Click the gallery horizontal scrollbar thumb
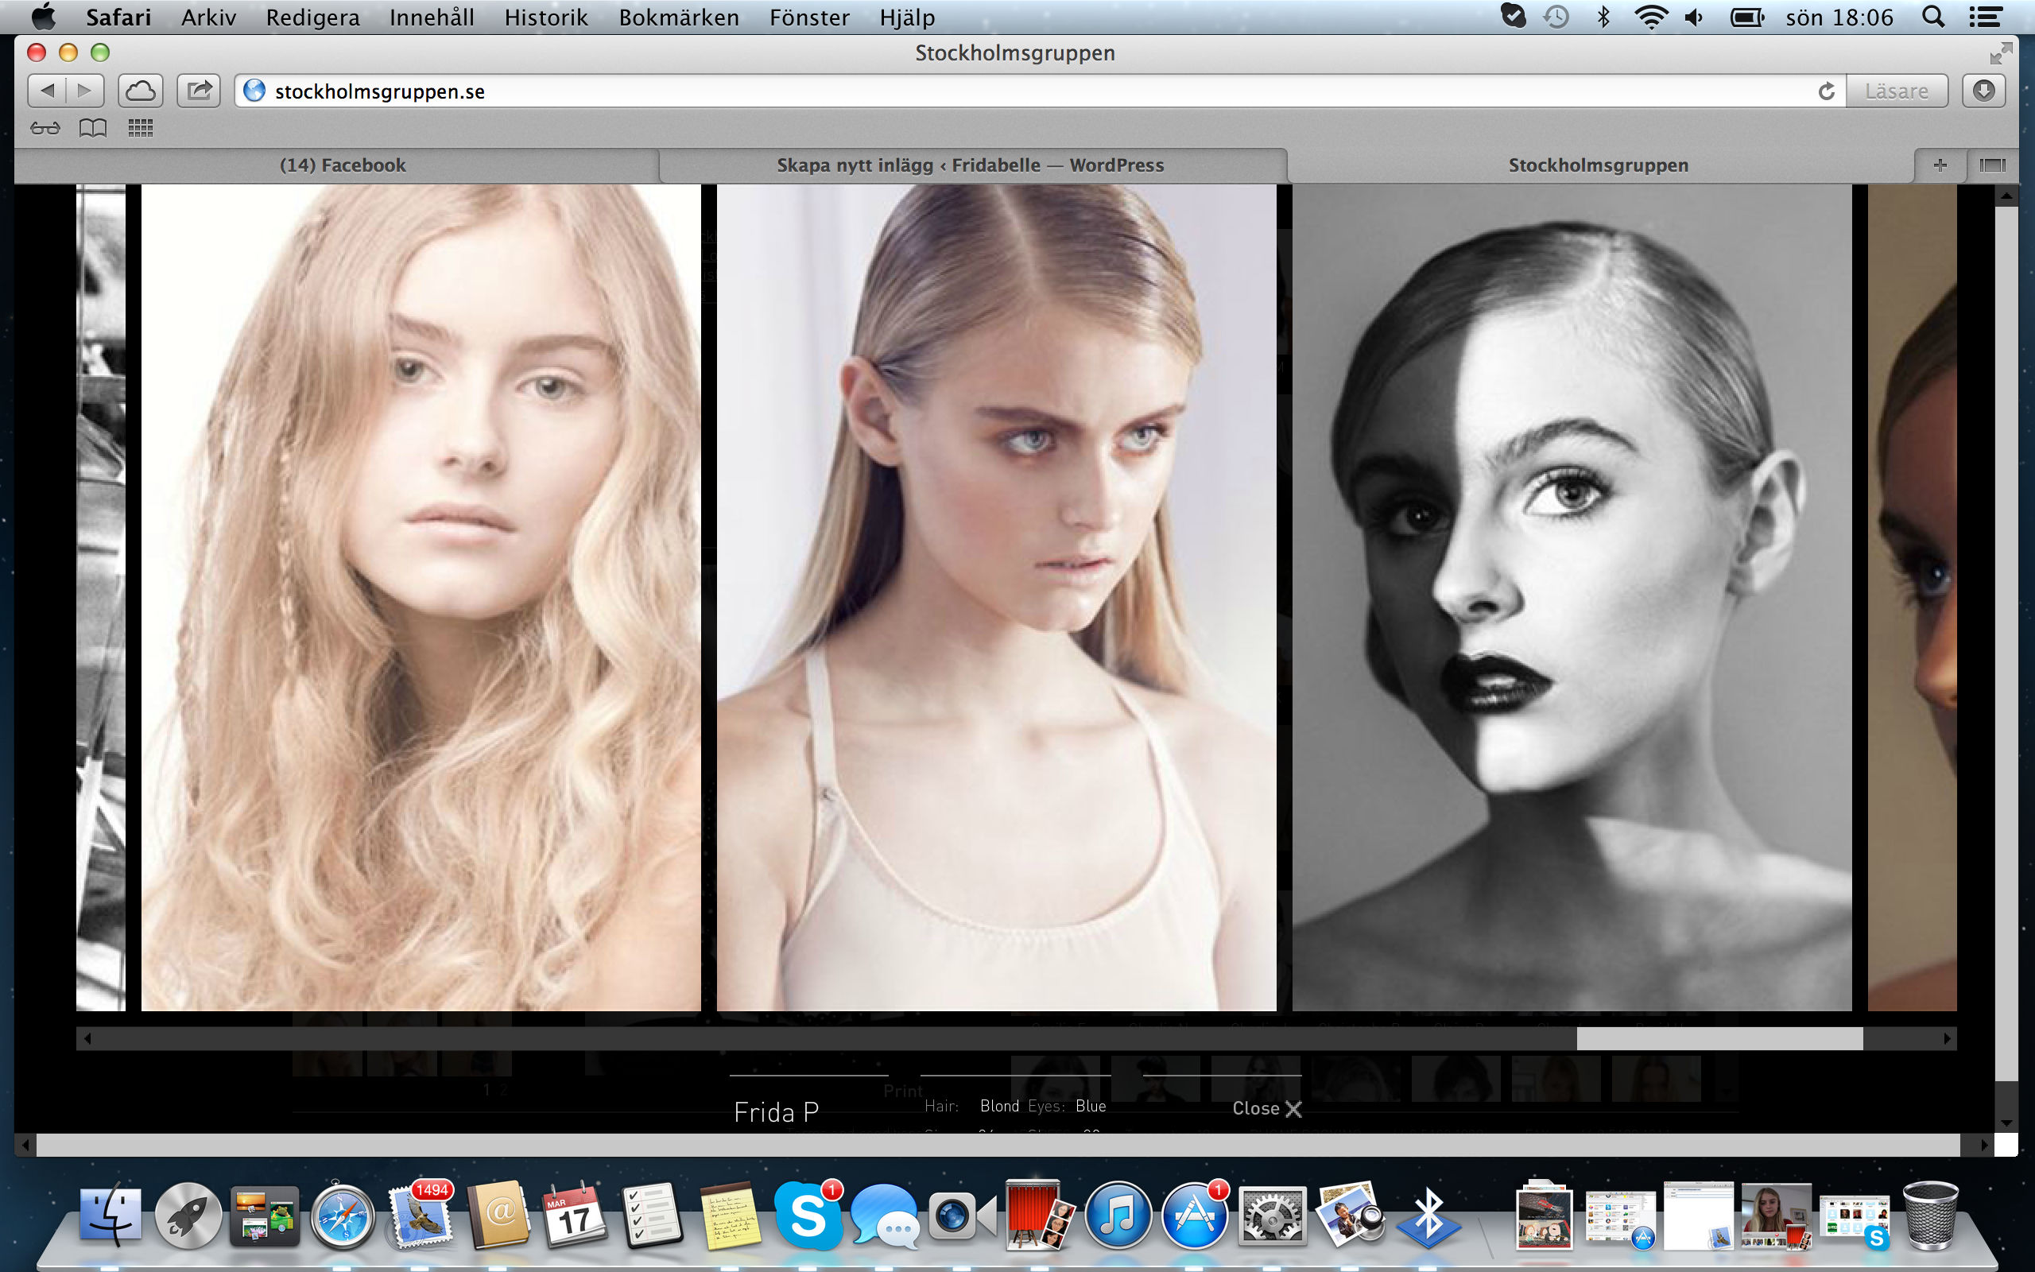 (x=1719, y=1039)
